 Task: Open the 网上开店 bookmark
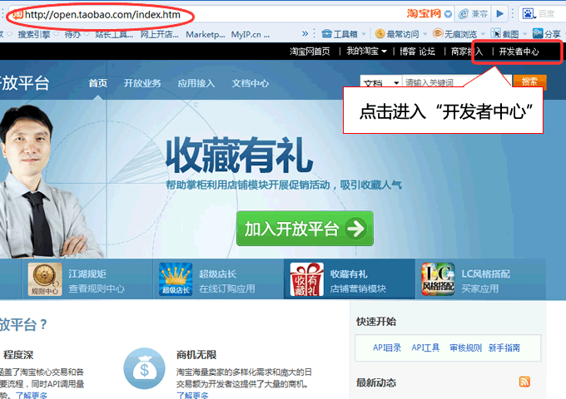click(x=159, y=34)
